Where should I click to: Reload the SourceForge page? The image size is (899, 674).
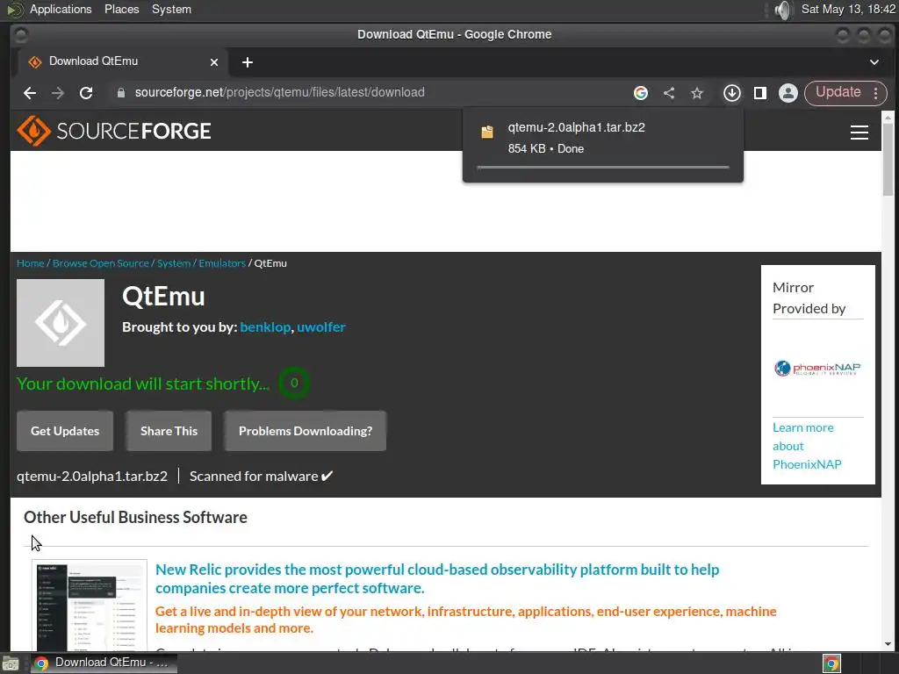(x=86, y=93)
